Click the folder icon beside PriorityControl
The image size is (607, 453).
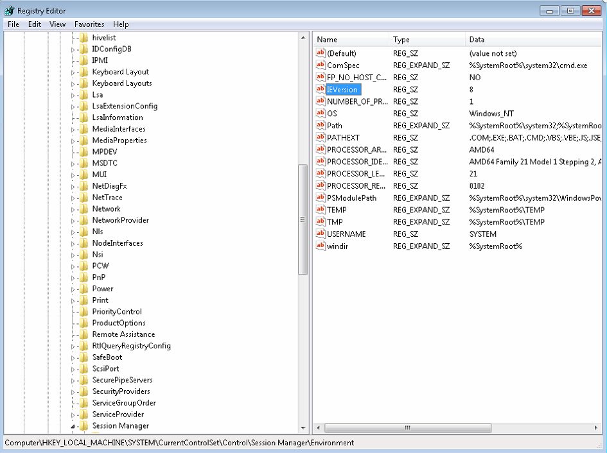coord(84,311)
